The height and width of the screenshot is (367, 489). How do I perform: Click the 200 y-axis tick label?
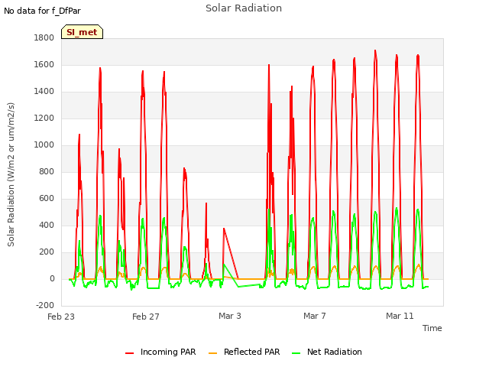click(47, 252)
